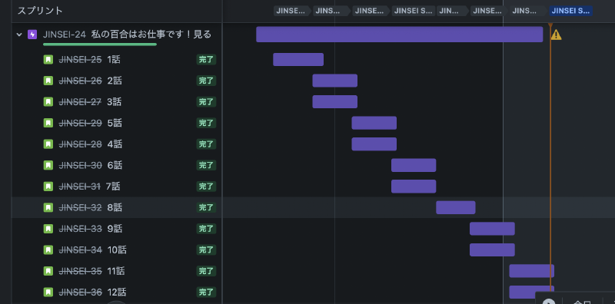This screenshot has height=304, width=615.
Task: Click the 完了 status badge on the 5話 row
Action: [206, 123]
